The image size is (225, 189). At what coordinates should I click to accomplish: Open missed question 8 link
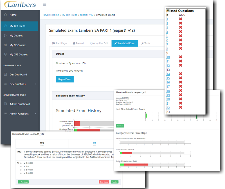pyautogui.click(x=167, y=49)
